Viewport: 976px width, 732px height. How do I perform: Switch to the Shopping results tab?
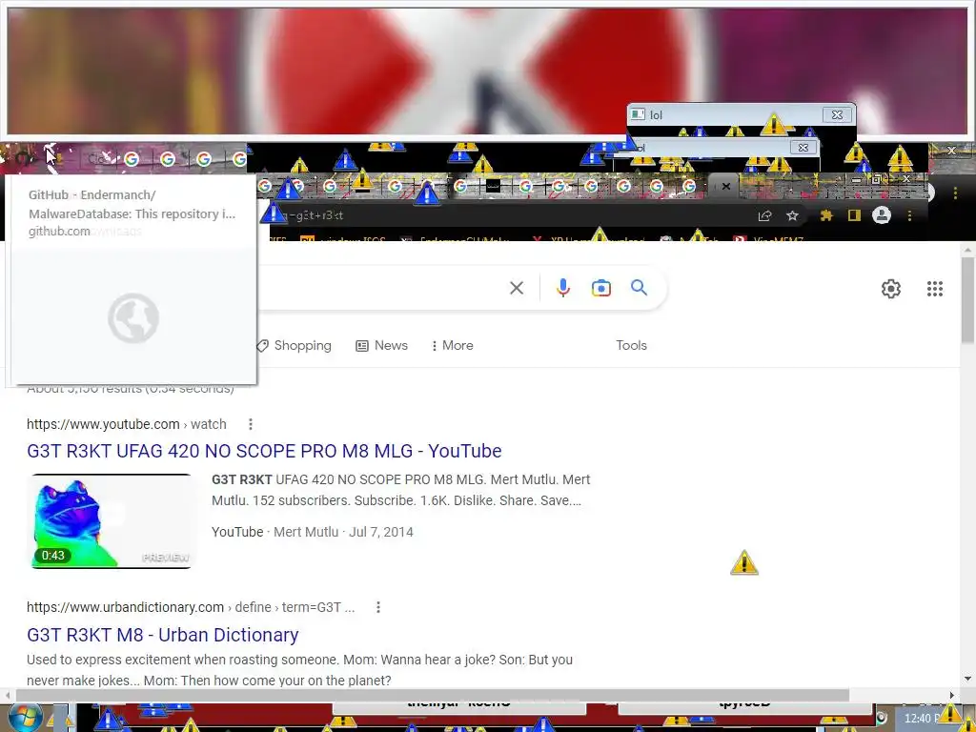coord(294,345)
